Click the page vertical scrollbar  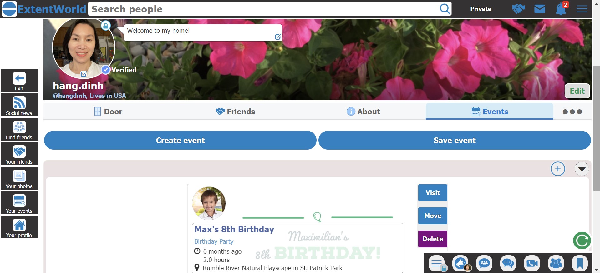[597, 128]
